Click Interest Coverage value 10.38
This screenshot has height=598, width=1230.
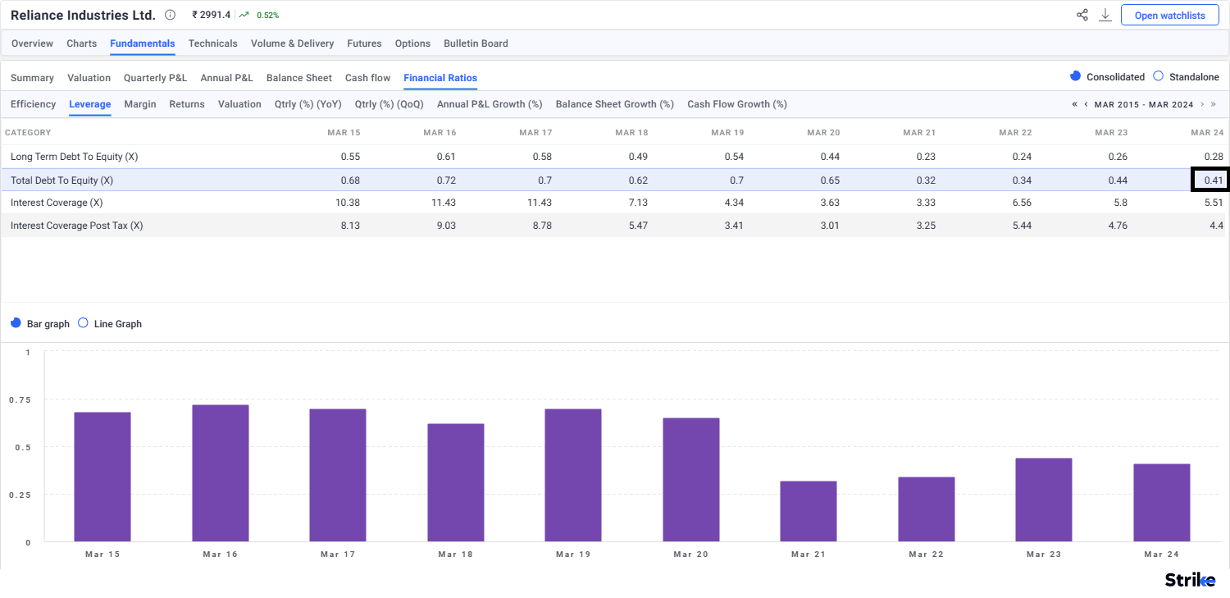pos(348,202)
